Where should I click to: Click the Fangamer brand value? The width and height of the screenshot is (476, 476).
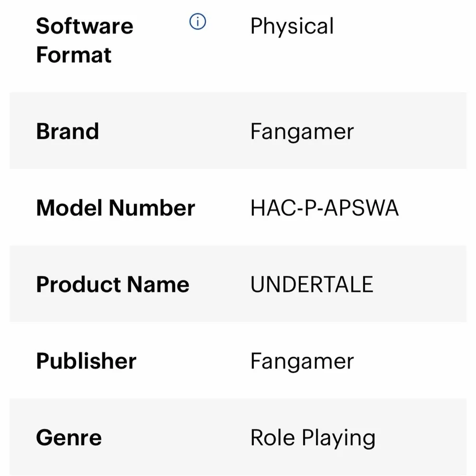pyautogui.click(x=302, y=132)
